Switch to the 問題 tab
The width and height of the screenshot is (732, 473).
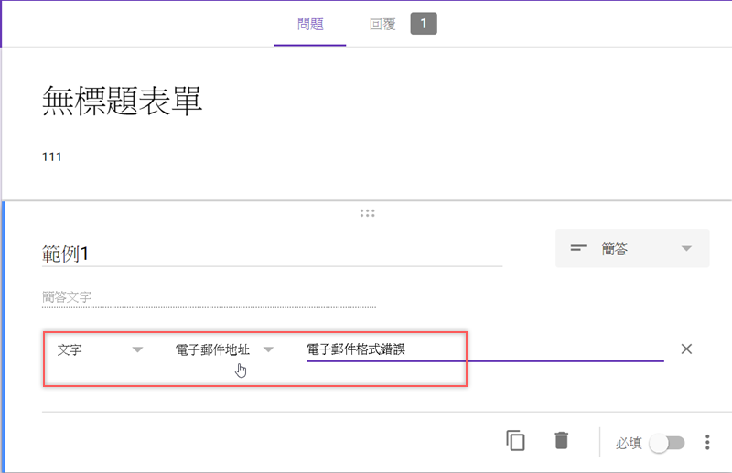pos(310,24)
